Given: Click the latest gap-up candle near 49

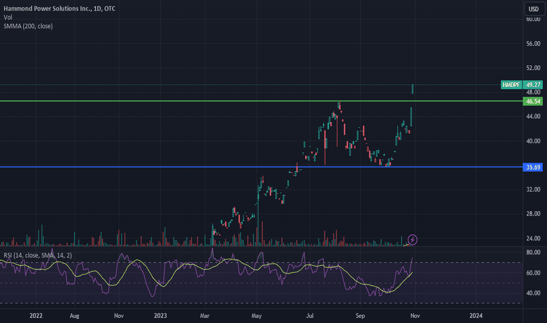Looking at the screenshot, I should click(413, 89).
